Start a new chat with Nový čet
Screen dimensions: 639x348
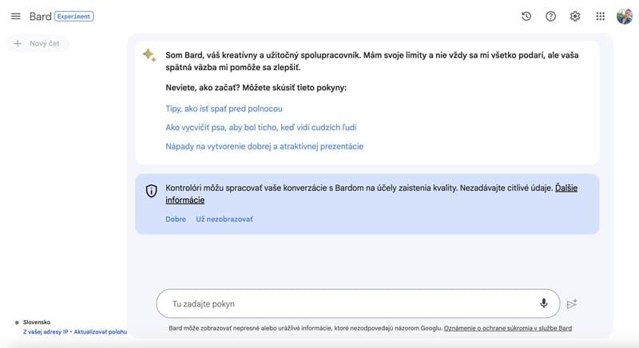(37, 44)
